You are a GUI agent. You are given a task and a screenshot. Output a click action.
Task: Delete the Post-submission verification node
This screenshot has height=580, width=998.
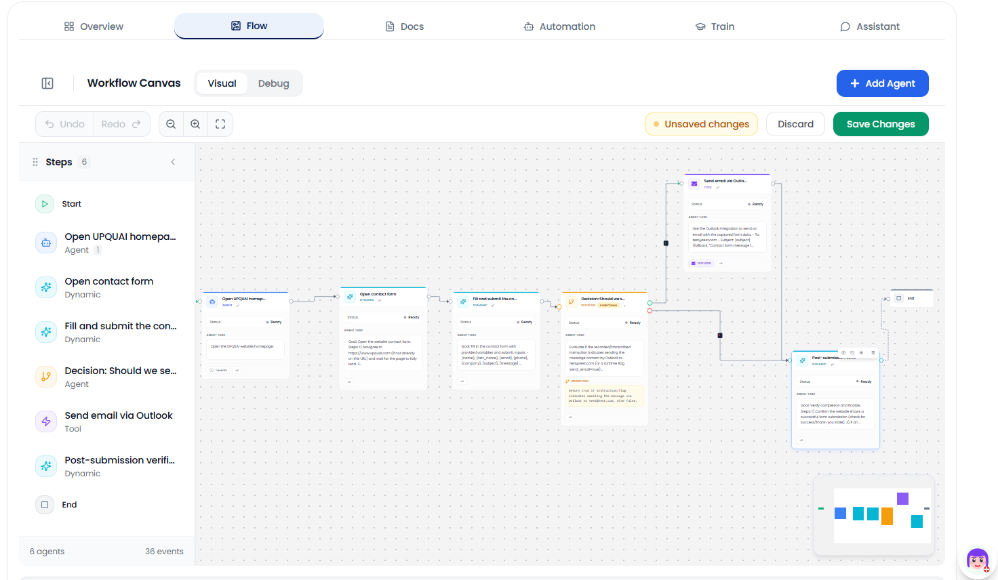point(873,353)
